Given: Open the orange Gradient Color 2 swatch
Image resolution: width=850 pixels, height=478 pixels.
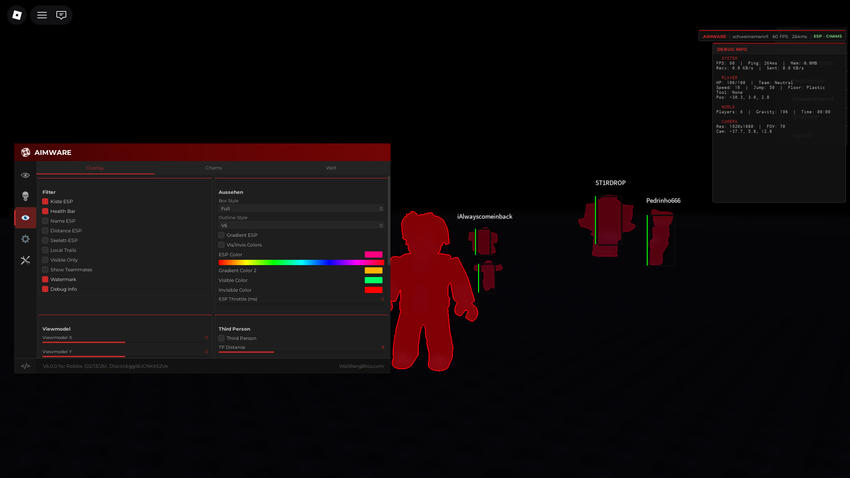Looking at the screenshot, I should (x=374, y=270).
